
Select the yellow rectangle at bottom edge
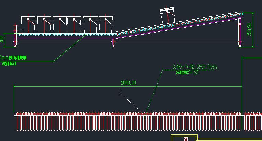point(185,138)
